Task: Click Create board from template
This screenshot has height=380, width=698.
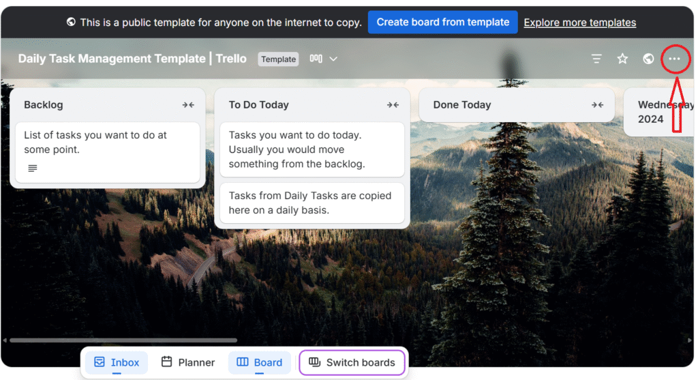Action: pyautogui.click(x=443, y=23)
